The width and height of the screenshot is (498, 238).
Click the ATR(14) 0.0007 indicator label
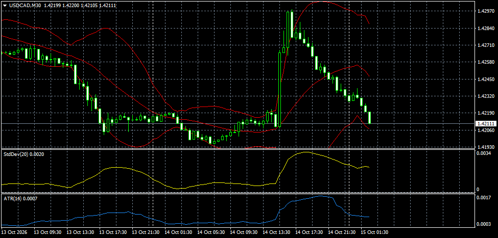[20, 198]
